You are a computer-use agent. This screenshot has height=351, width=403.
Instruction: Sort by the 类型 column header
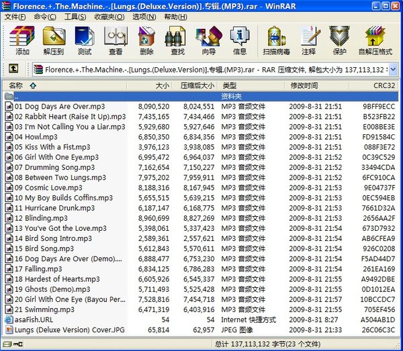[251, 85]
